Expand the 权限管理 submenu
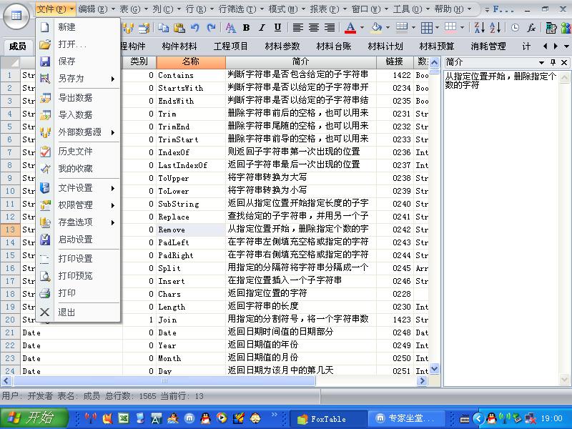 (78, 205)
